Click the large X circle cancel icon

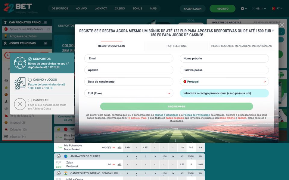click(20, 104)
